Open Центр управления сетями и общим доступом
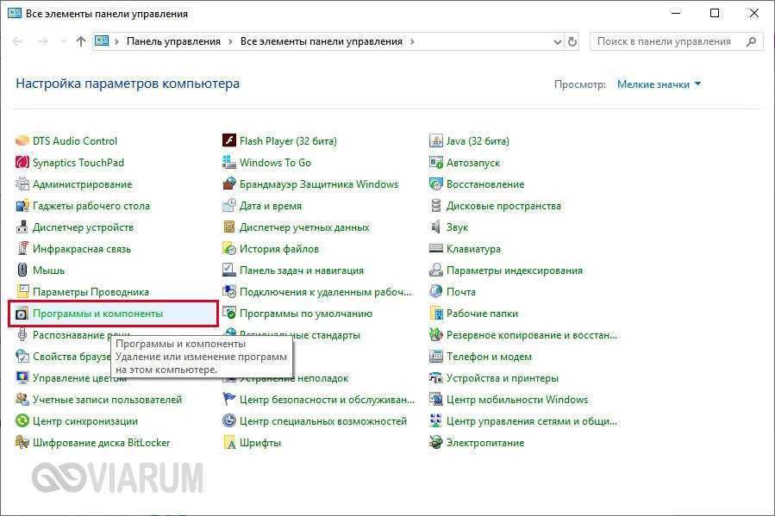The height and width of the screenshot is (516, 775). coord(531,421)
